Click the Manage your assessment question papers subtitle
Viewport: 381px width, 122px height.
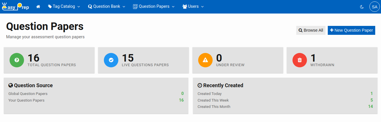coord(45,37)
